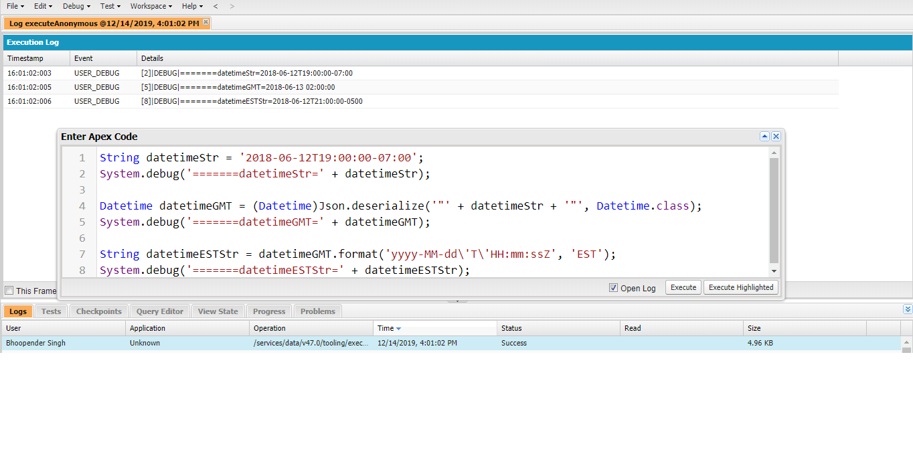Sort log by Timestamp column

point(37,58)
